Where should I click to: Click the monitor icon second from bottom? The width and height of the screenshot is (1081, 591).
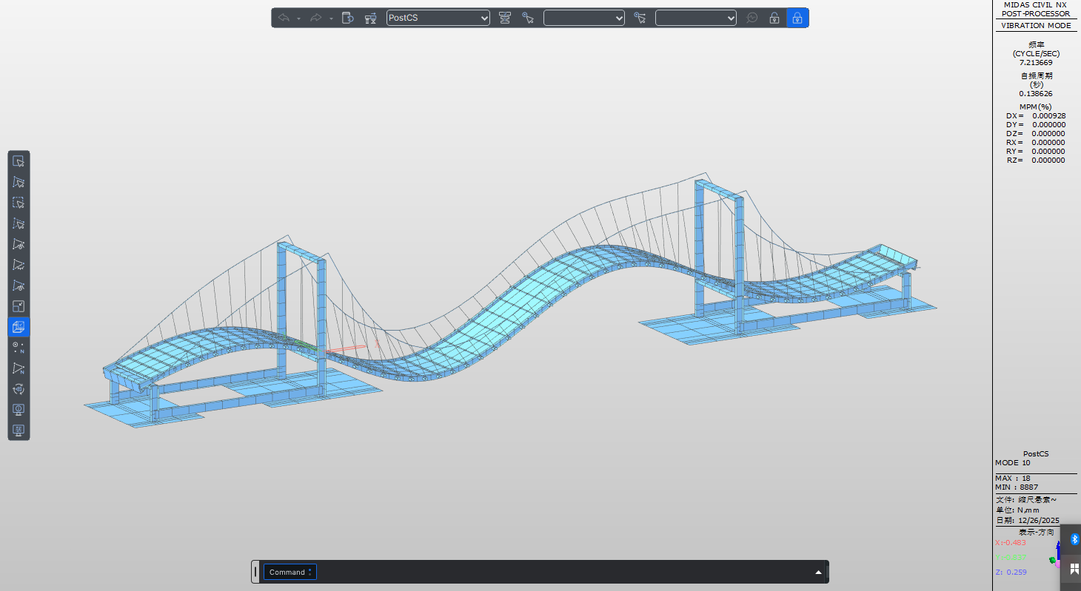click(x=19, y=410)
